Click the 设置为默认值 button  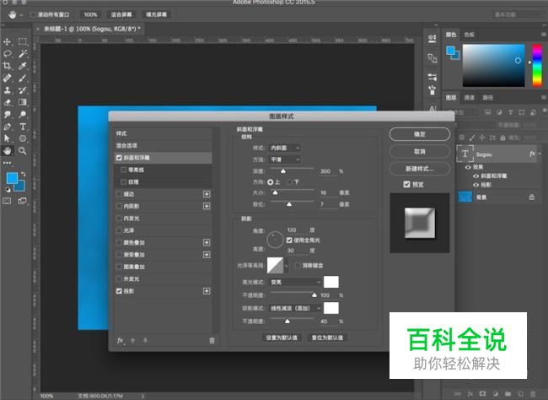(x=282, y=338)
